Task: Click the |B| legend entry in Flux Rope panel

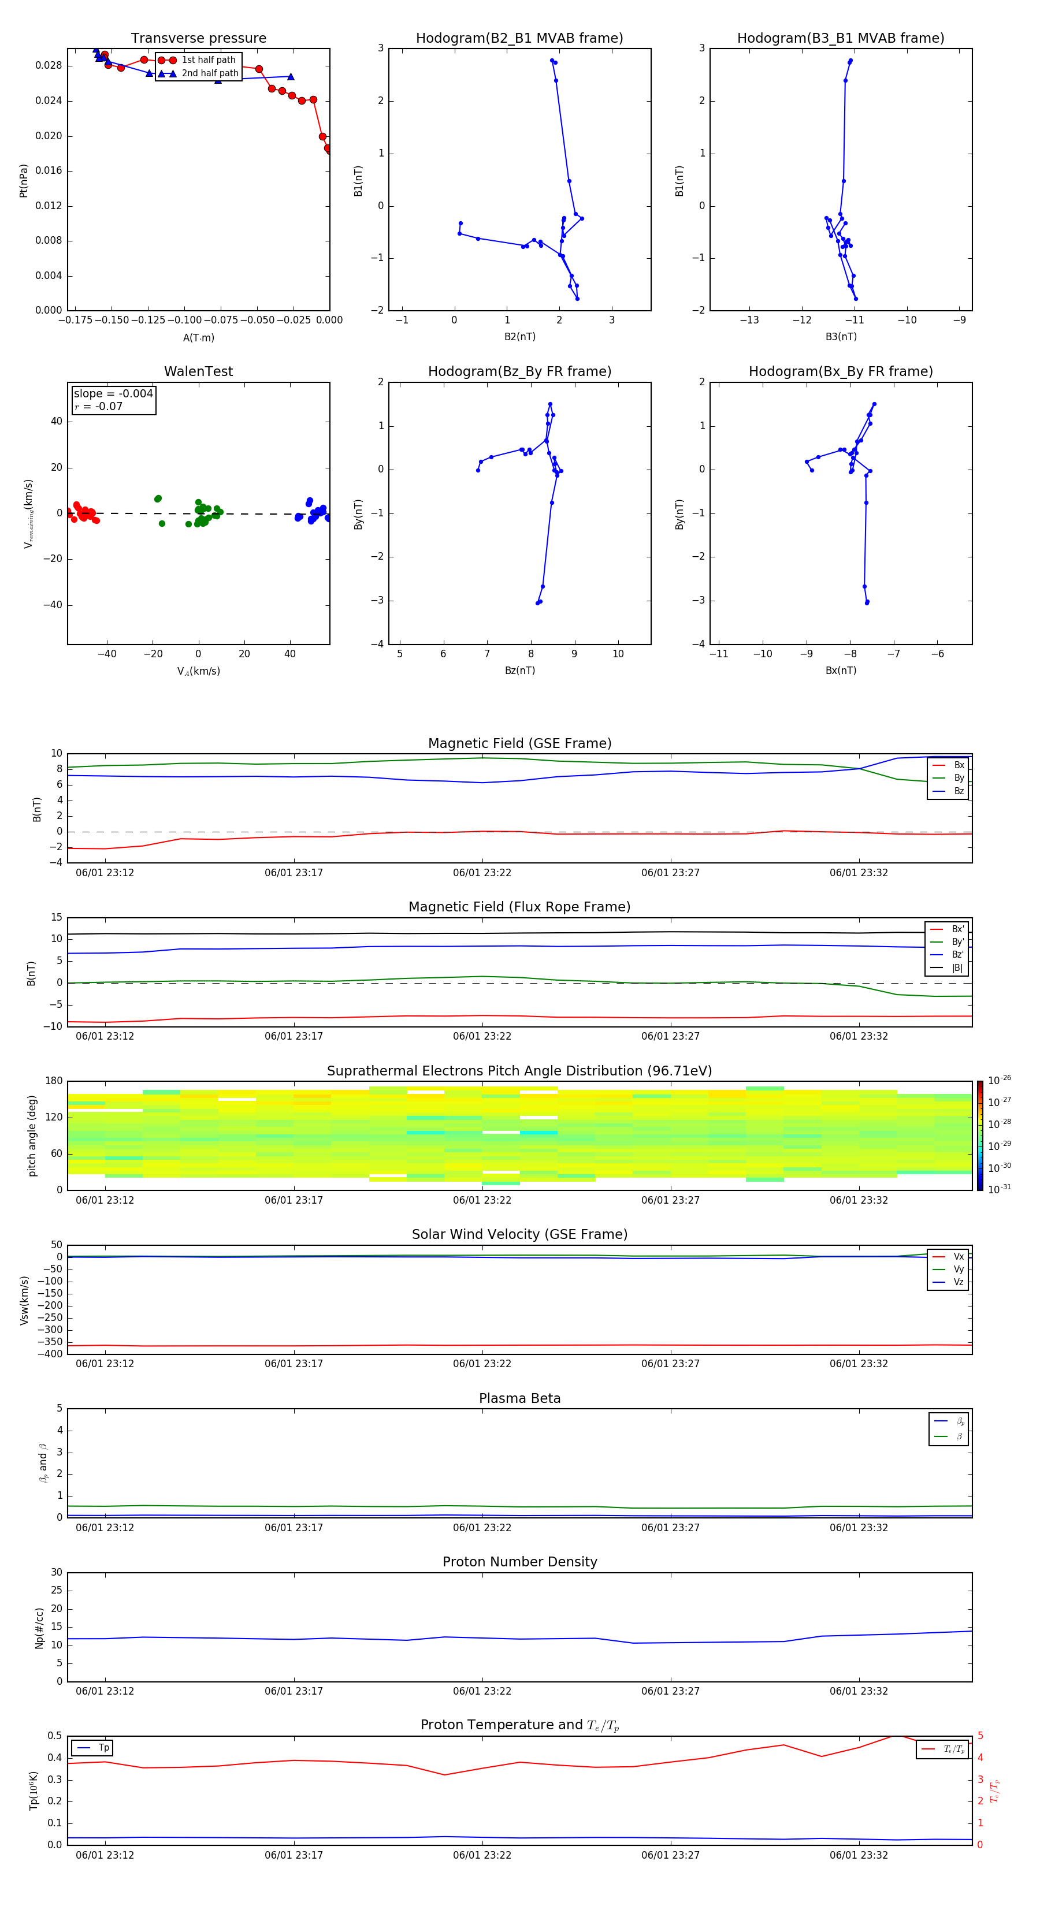Action: (947, 968)
